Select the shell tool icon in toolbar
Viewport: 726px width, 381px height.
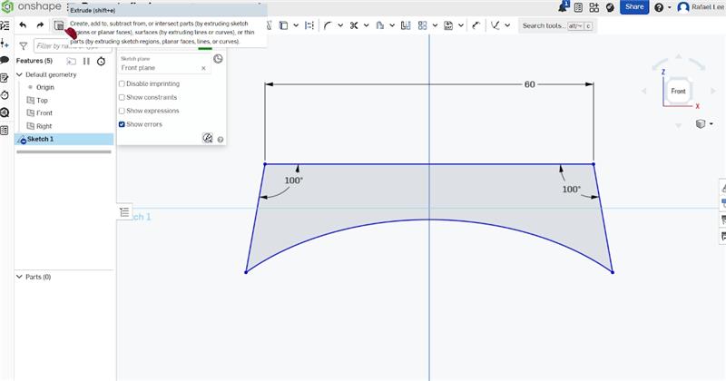pyautogui.click(x=283, y=25)
